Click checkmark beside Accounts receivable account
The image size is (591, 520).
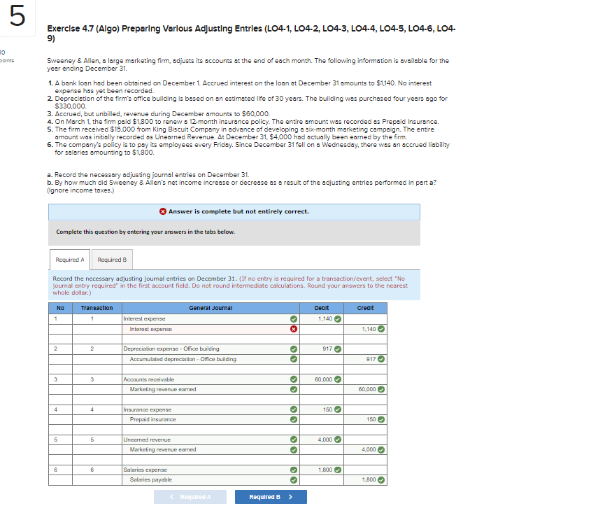pos(294,379)
